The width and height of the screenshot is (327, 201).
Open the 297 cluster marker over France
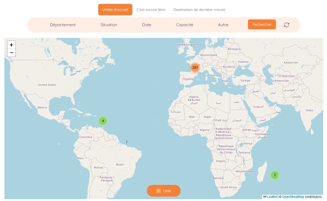[x=195, y=67]
